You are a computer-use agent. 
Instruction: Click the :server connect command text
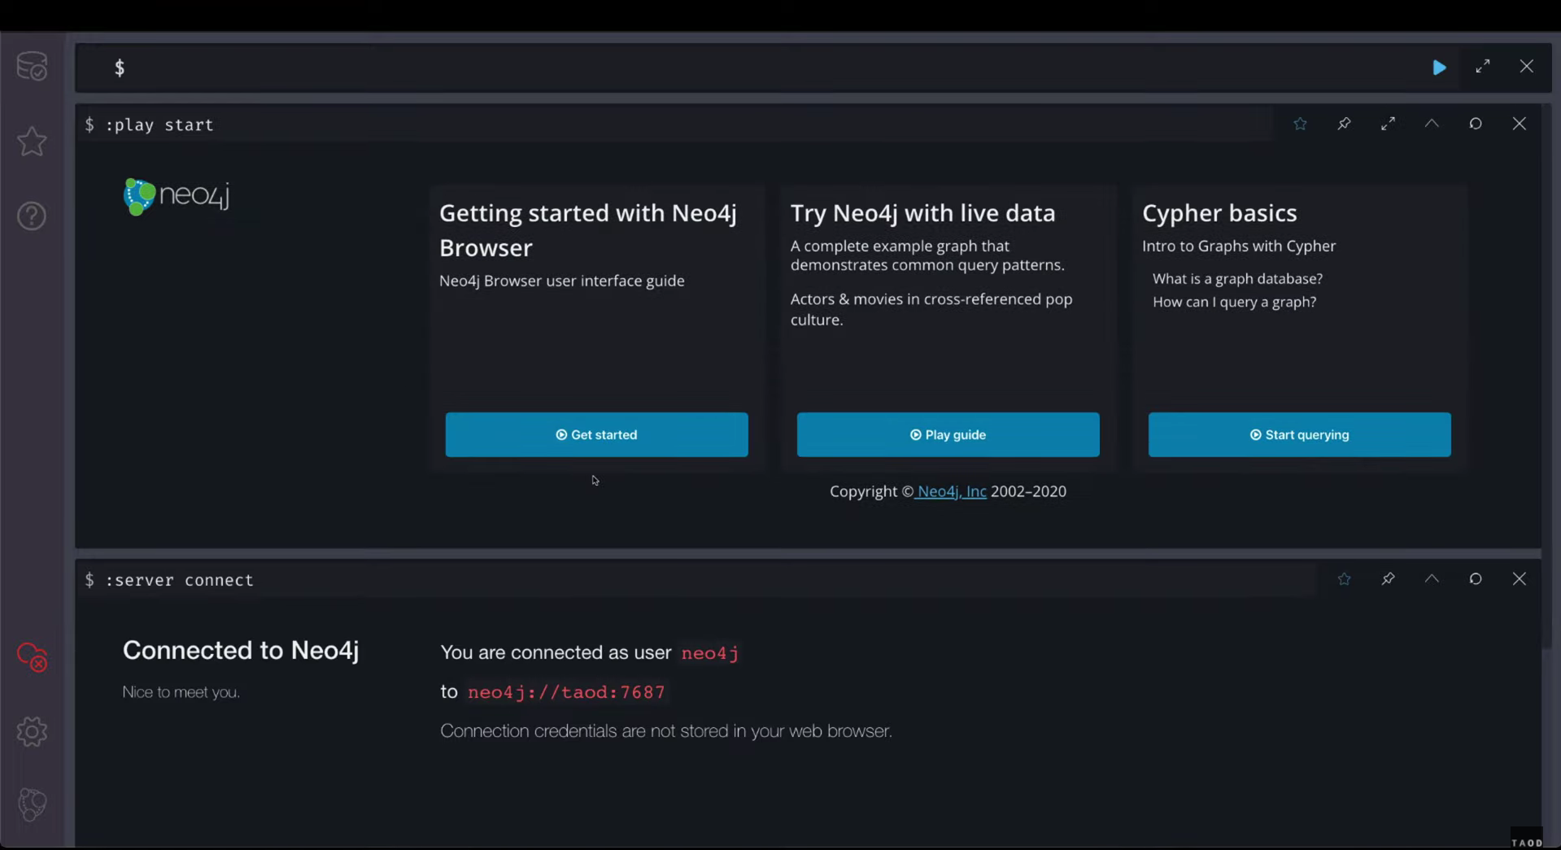pos(179,580)
